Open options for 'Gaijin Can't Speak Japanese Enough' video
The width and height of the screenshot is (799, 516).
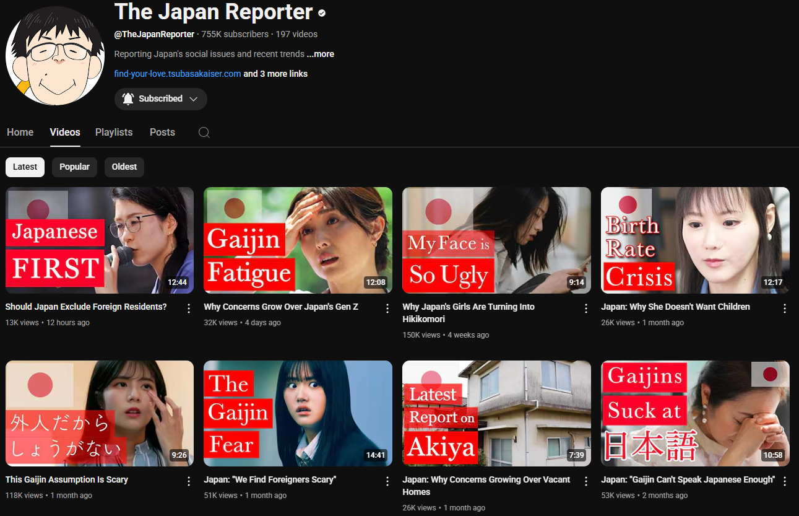(785, 481)
